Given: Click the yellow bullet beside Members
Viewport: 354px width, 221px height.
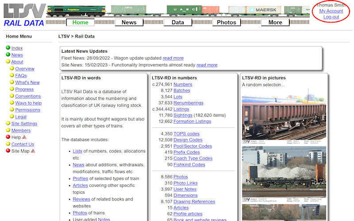Looking at the screenshot, I should pyautogui.click(x=8, y=130).
